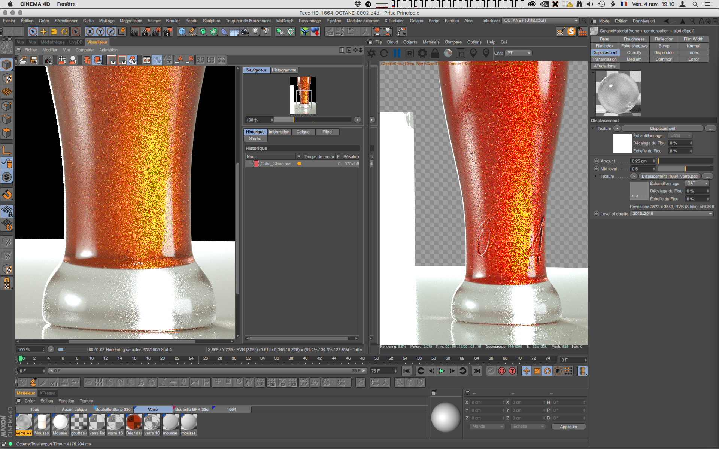This screenshot has height=449, width=719.
Task: Click the Render to Picture Viewer icon
Action: tap(146, 32)
